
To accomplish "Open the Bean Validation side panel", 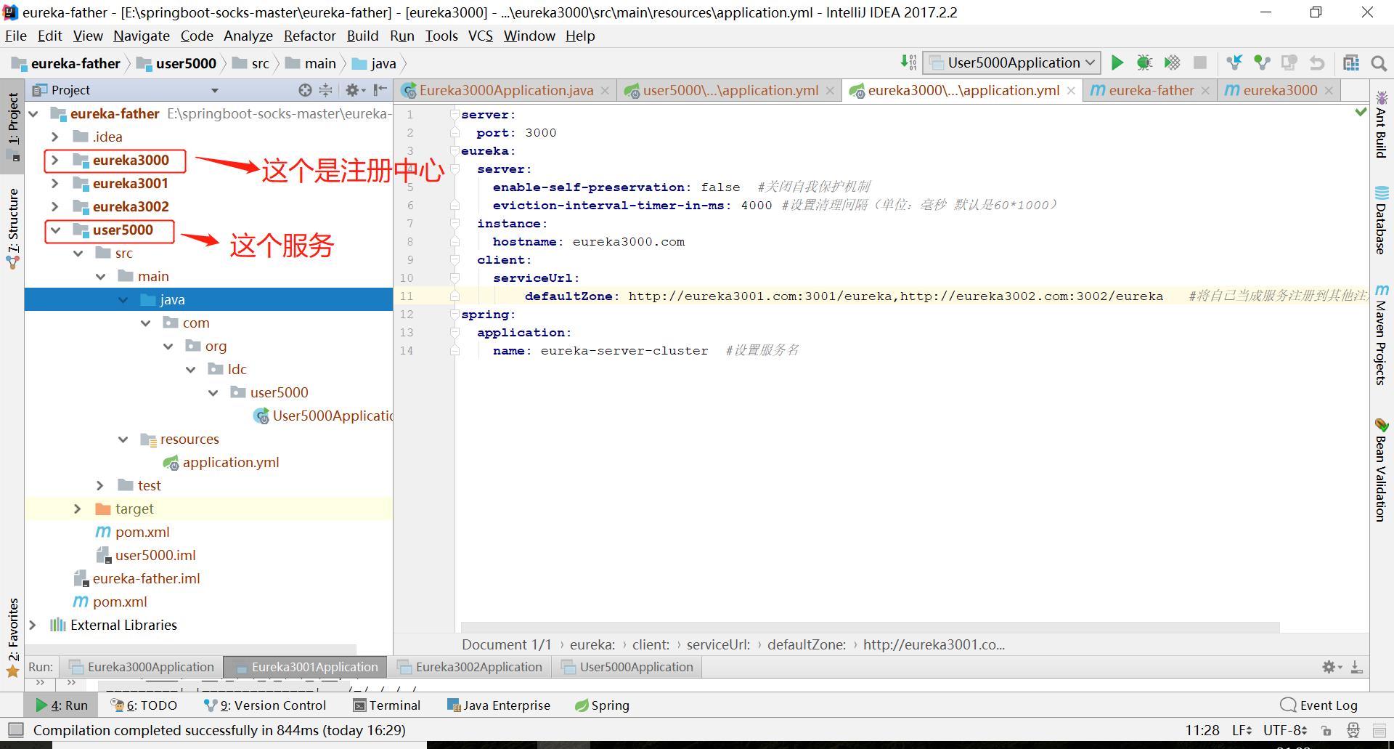I will tap(1381, 470).
